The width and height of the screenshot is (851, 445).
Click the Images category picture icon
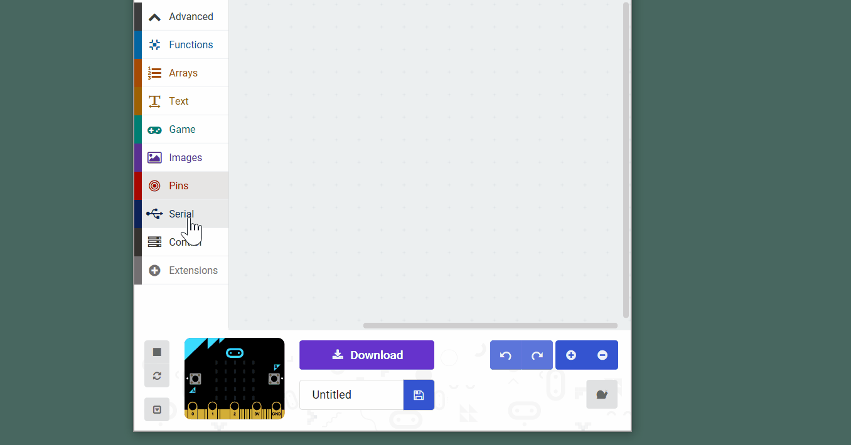point(154,157)
